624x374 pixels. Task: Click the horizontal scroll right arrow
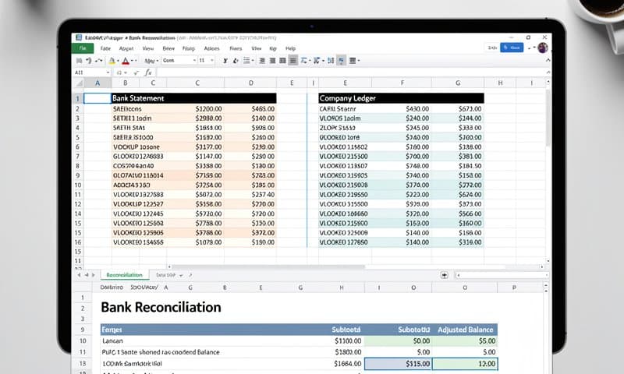pyautogui.click(x=542, y=266)
